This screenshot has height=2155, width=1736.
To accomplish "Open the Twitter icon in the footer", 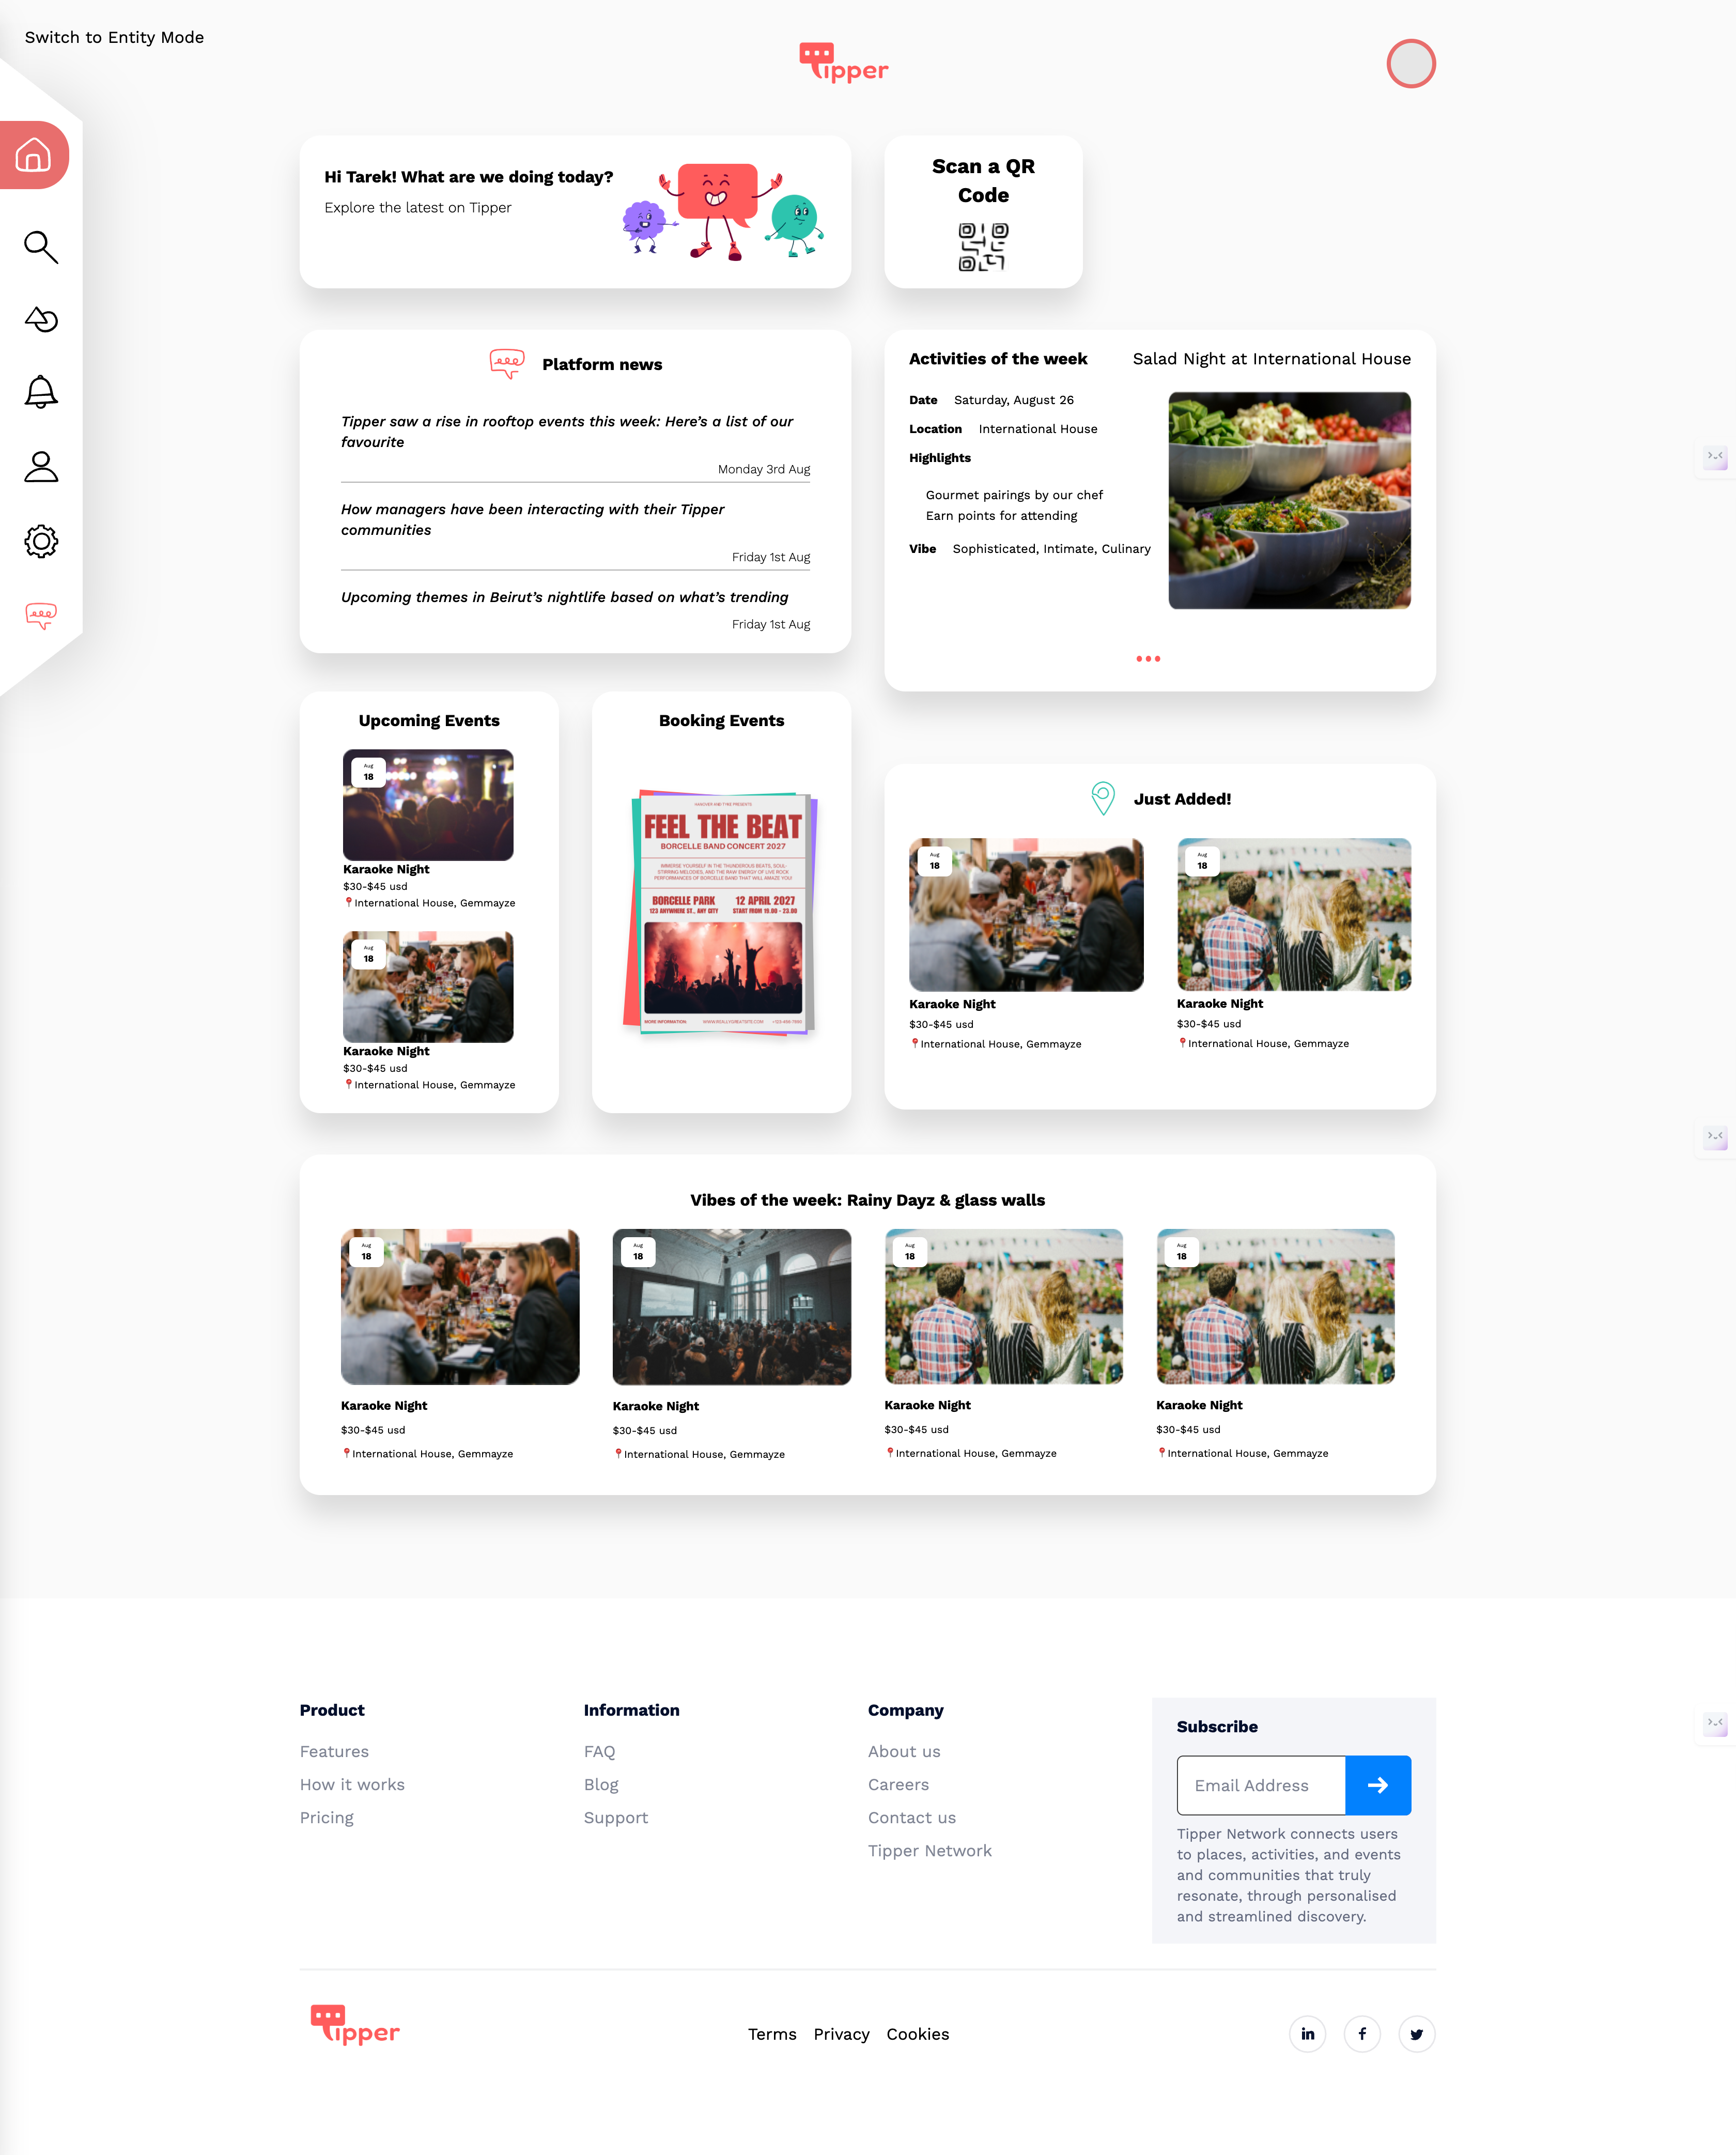I will click(x=1416, y=2033).
